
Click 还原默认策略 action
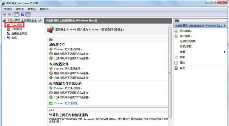(188, 41)
